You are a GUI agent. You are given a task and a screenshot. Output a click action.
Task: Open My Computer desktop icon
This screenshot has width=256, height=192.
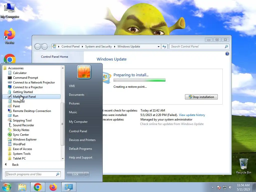10,10
